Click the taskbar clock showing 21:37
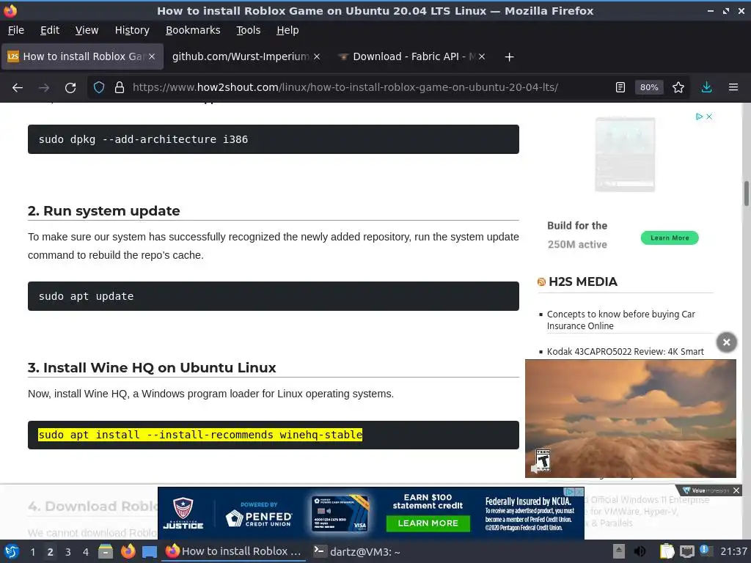 click(x=733, y=551)
